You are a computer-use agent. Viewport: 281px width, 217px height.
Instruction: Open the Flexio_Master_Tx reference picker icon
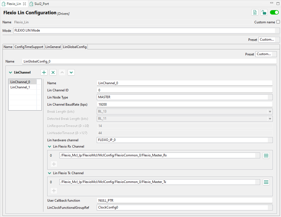[x=266, y=182]
